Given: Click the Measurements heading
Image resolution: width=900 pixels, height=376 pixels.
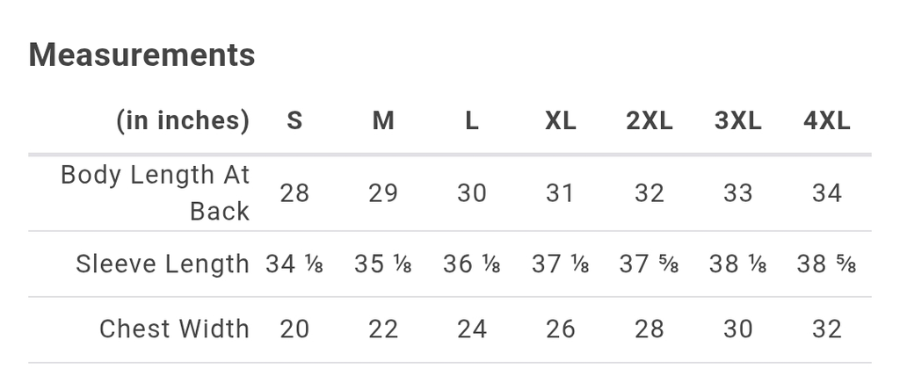Looking at the screenshot, I should 142,54.
